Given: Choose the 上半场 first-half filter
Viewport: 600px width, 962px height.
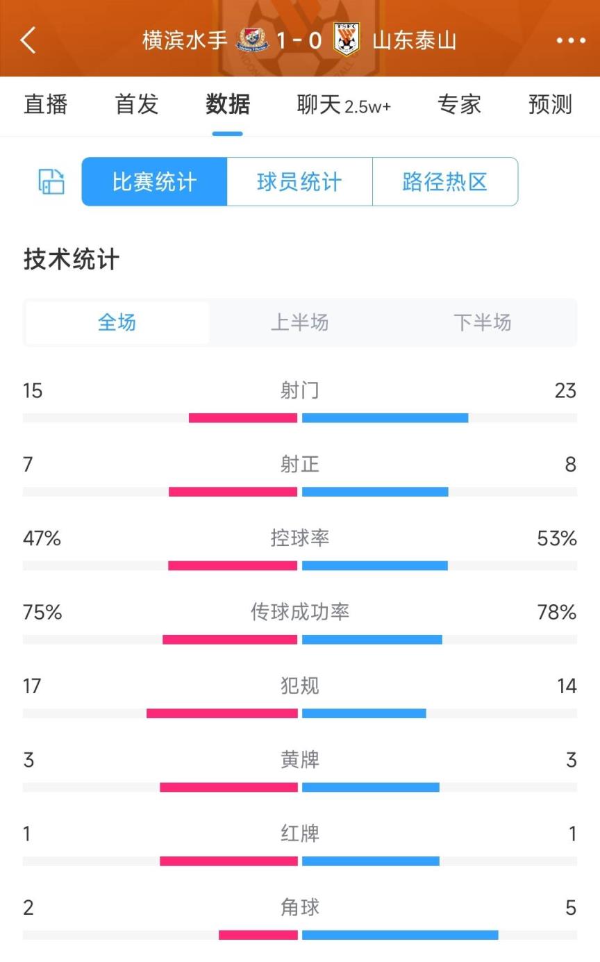Looking at the screenshot, I should (299, 322).
